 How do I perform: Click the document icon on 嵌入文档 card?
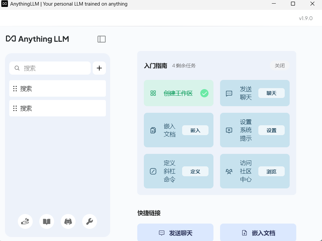pos(153,130)
